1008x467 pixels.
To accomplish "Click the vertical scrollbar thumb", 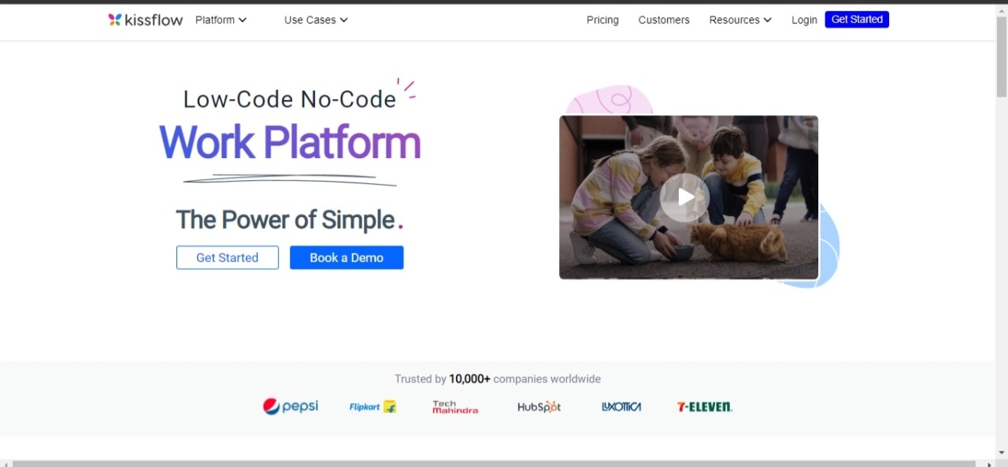I will tap(1002, 55).
